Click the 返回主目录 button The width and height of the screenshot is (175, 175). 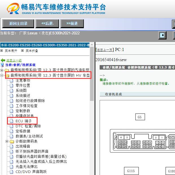(18, 24)
